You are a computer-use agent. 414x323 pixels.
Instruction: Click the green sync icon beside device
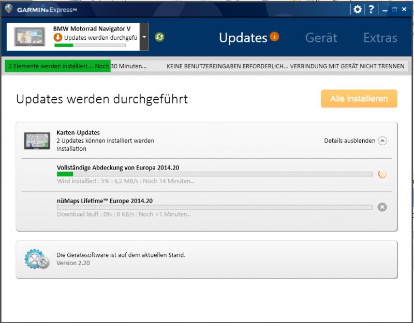pos(159,37)
